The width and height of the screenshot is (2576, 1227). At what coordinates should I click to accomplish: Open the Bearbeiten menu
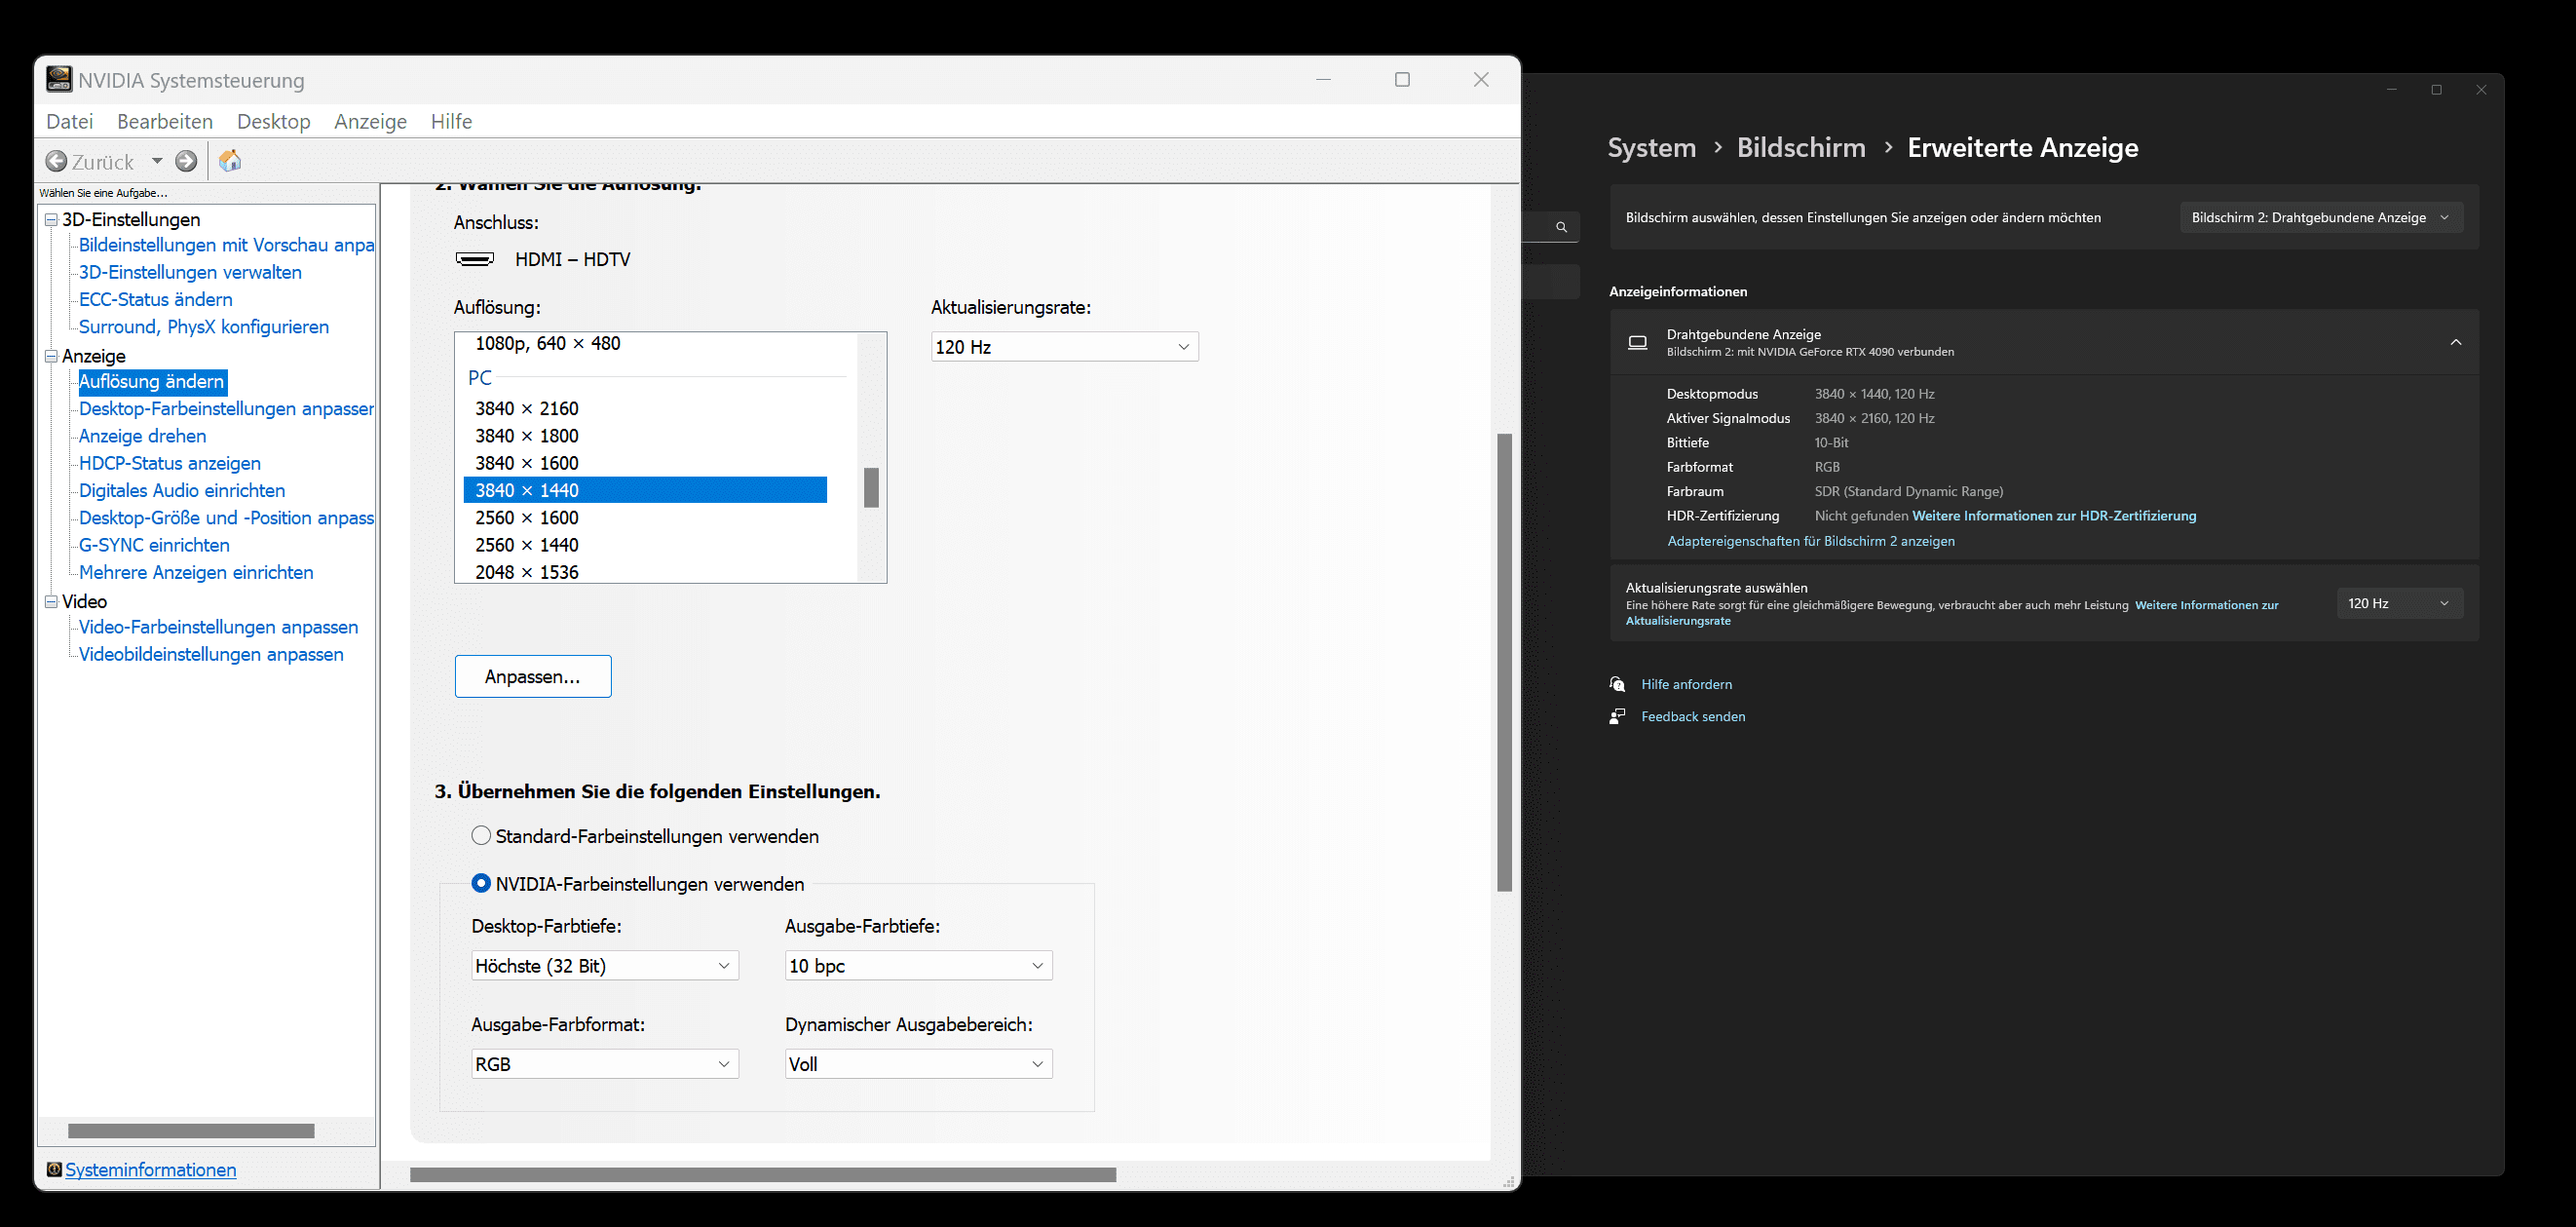(165, 121)
